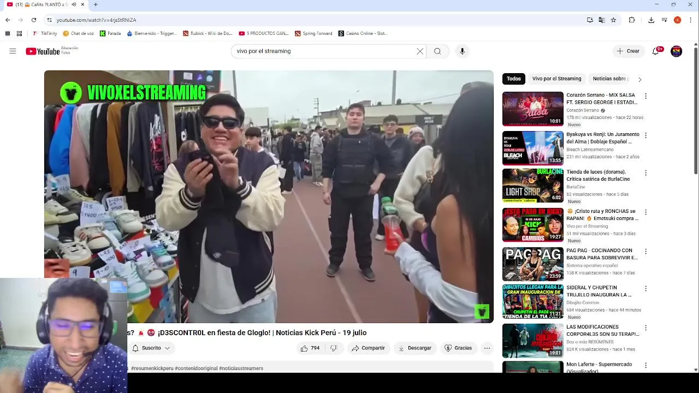
Task: Like the video with thumbs up
Action: [x=310, y=348]
